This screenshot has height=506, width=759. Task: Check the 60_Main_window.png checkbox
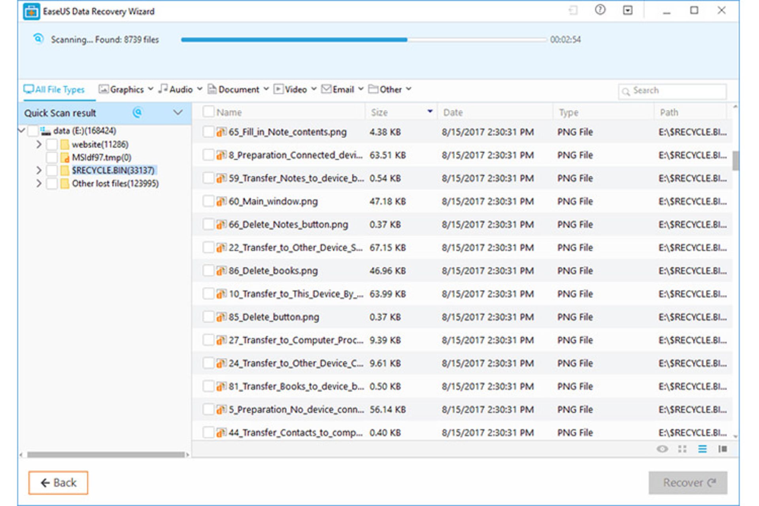(x=208, y=201)
